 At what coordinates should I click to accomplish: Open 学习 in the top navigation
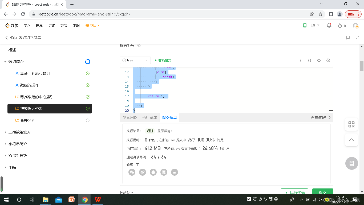tap(27, 25)
